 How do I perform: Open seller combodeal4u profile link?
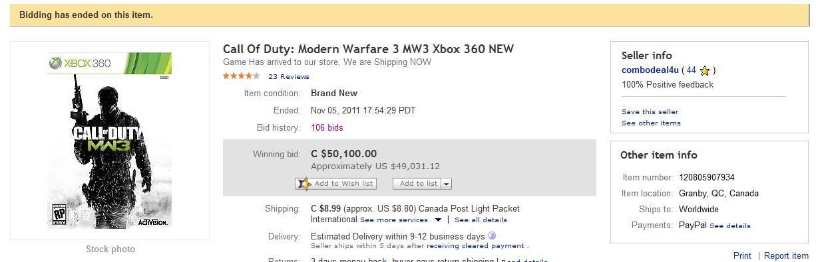651,70
